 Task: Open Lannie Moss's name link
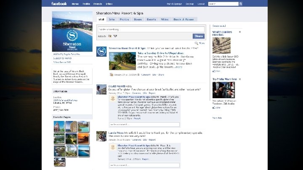[x=116, y=133]
